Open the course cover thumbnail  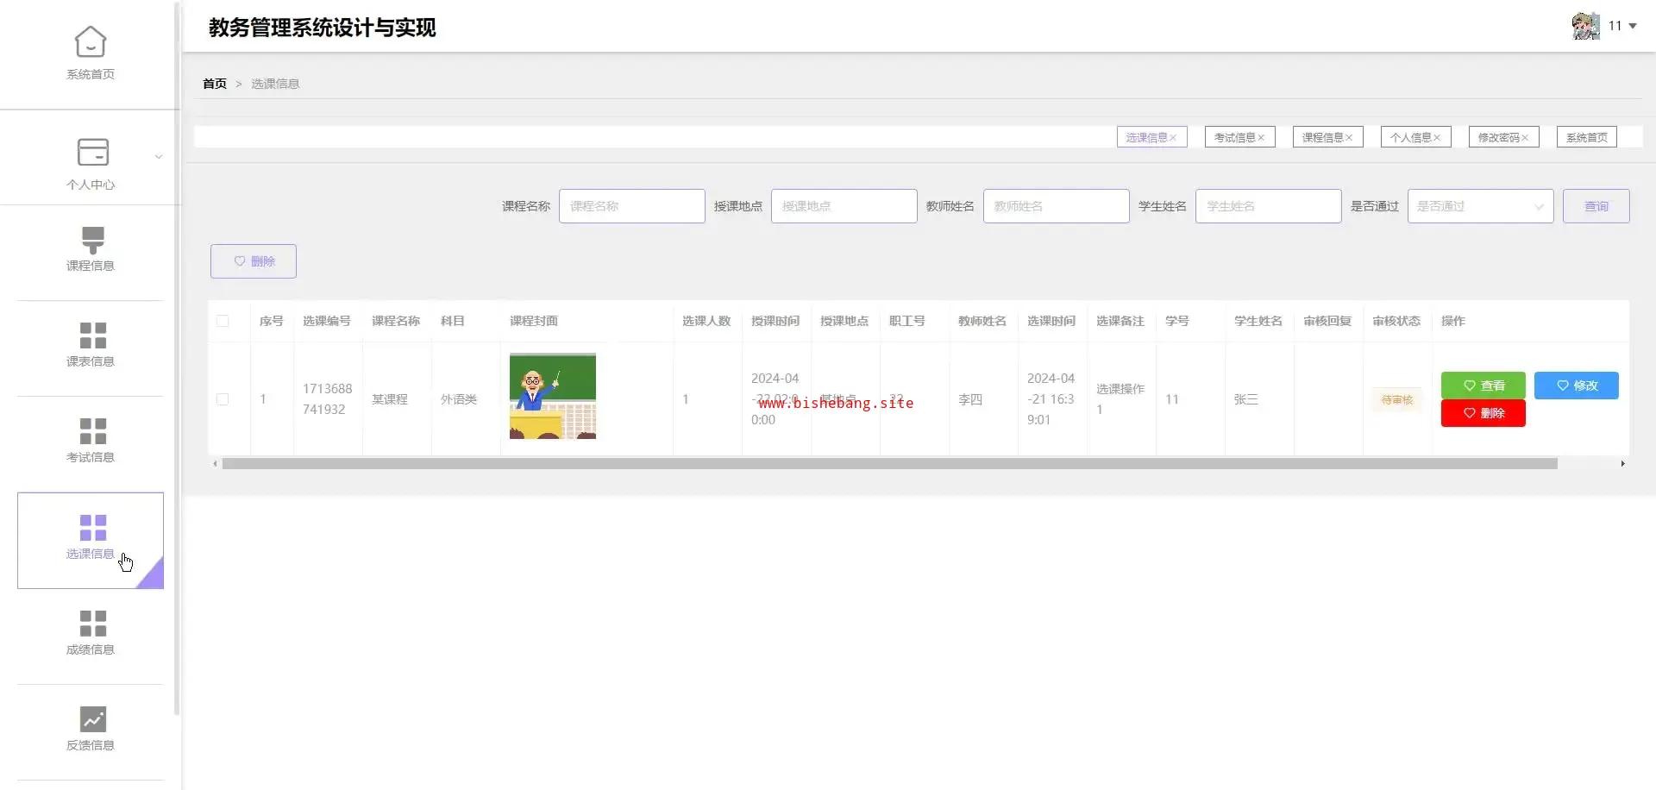point(553,396)
